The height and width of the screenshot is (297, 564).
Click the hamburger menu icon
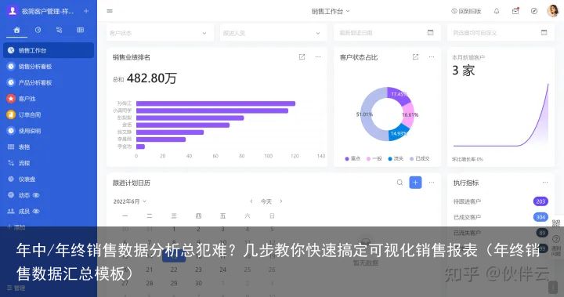pyautogui.click(x=110, y=11)
